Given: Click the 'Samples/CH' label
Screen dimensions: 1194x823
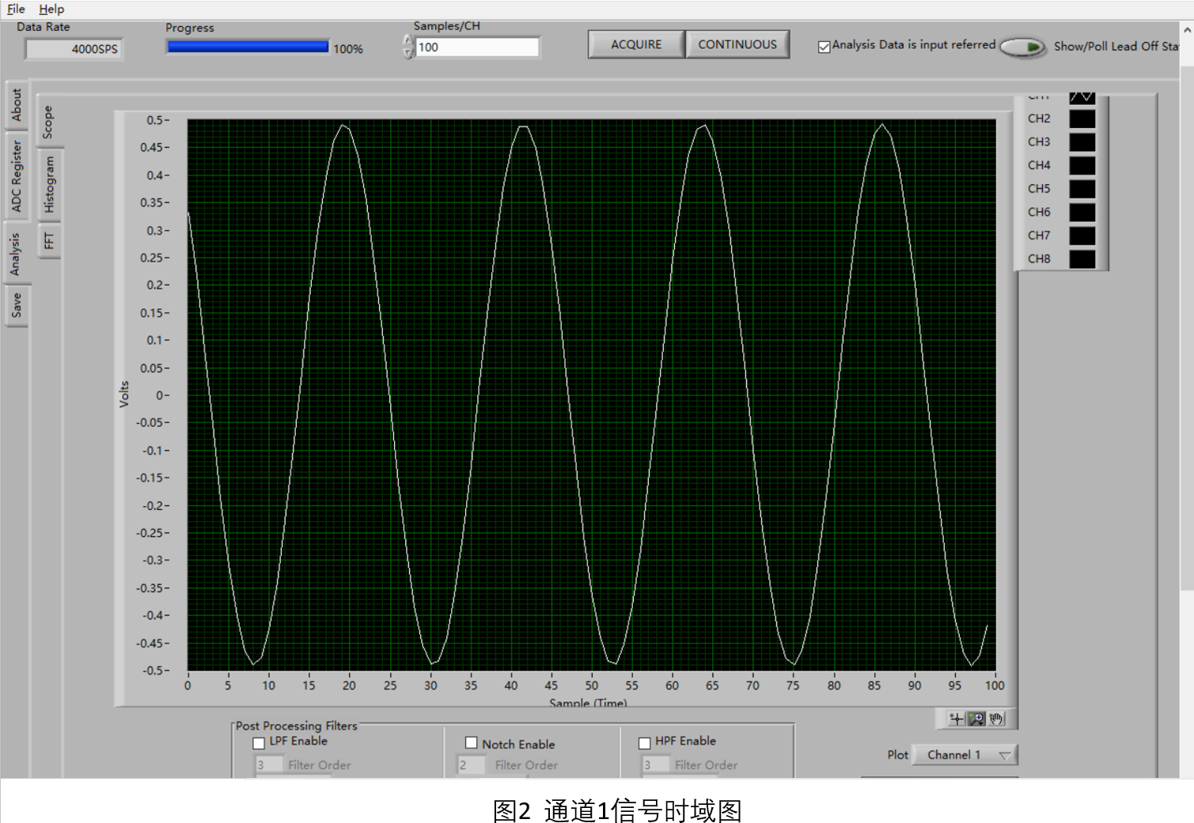Looking at the screenshot, I should pos(447,26).
